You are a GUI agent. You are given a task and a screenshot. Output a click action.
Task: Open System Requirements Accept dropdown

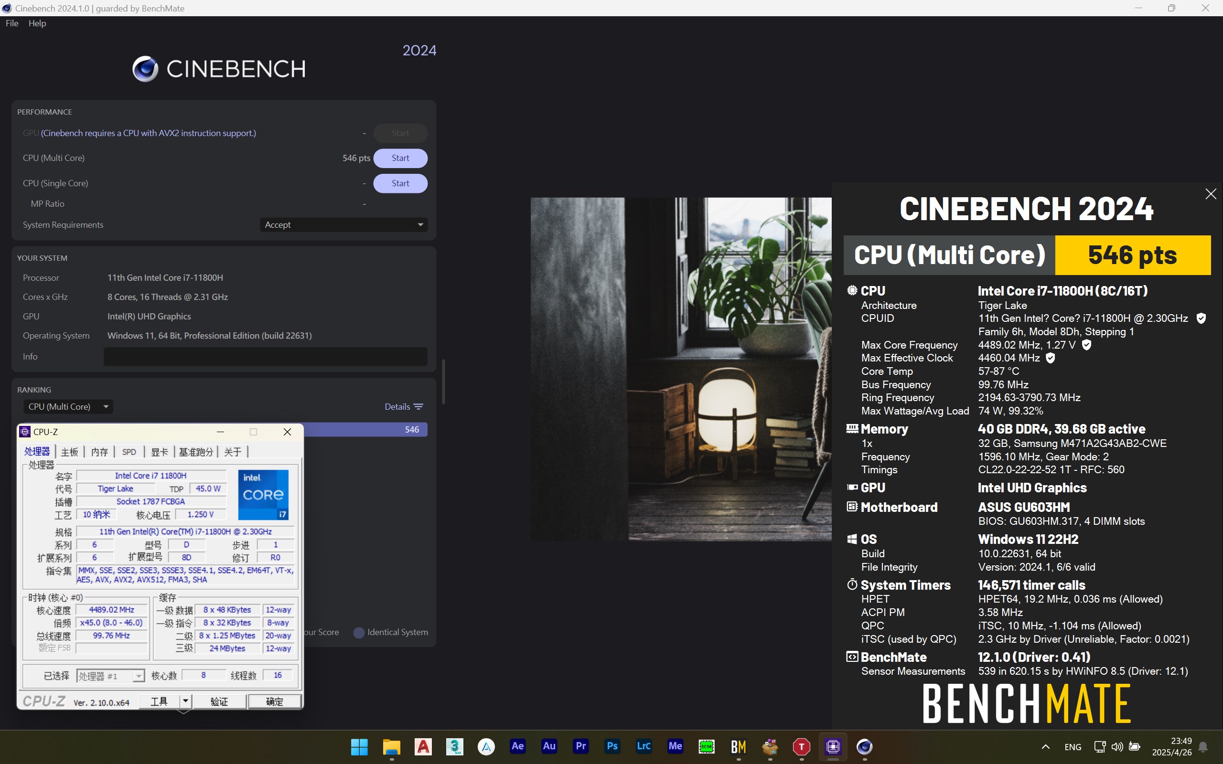pos(343,225)
